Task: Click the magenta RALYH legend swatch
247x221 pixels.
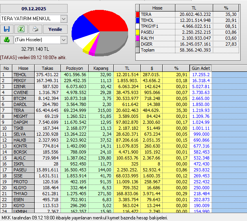Action: pos(138,38)
